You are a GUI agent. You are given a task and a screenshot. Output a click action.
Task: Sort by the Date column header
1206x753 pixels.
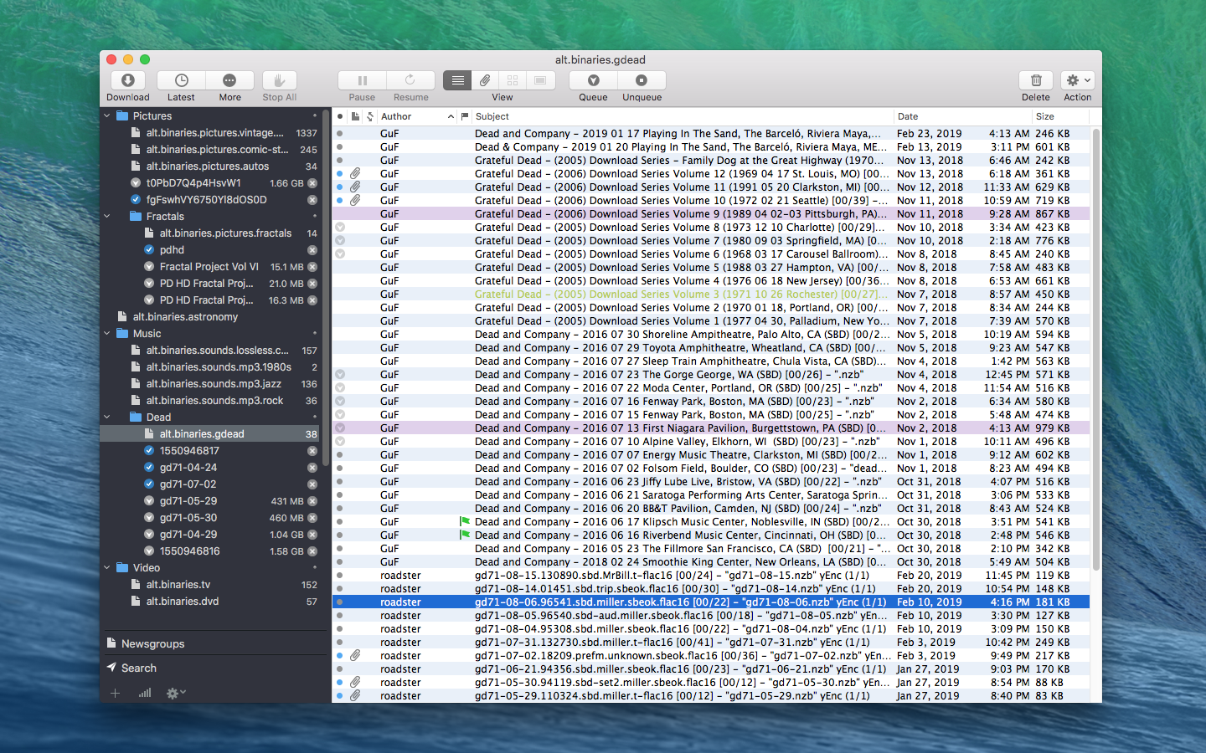(x=908, y=117)
